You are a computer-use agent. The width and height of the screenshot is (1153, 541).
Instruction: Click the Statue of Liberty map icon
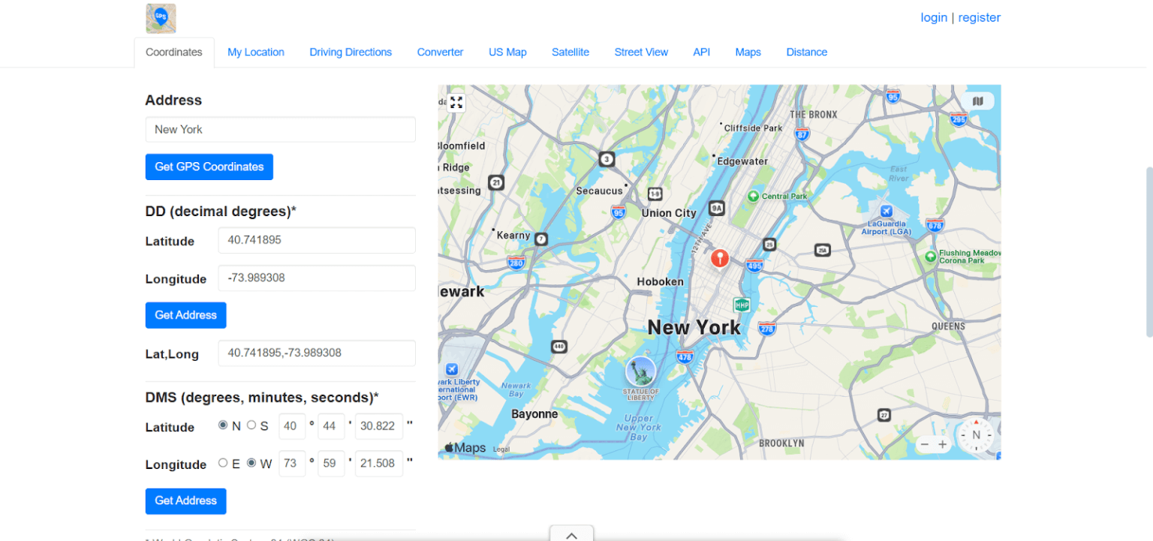641,372
